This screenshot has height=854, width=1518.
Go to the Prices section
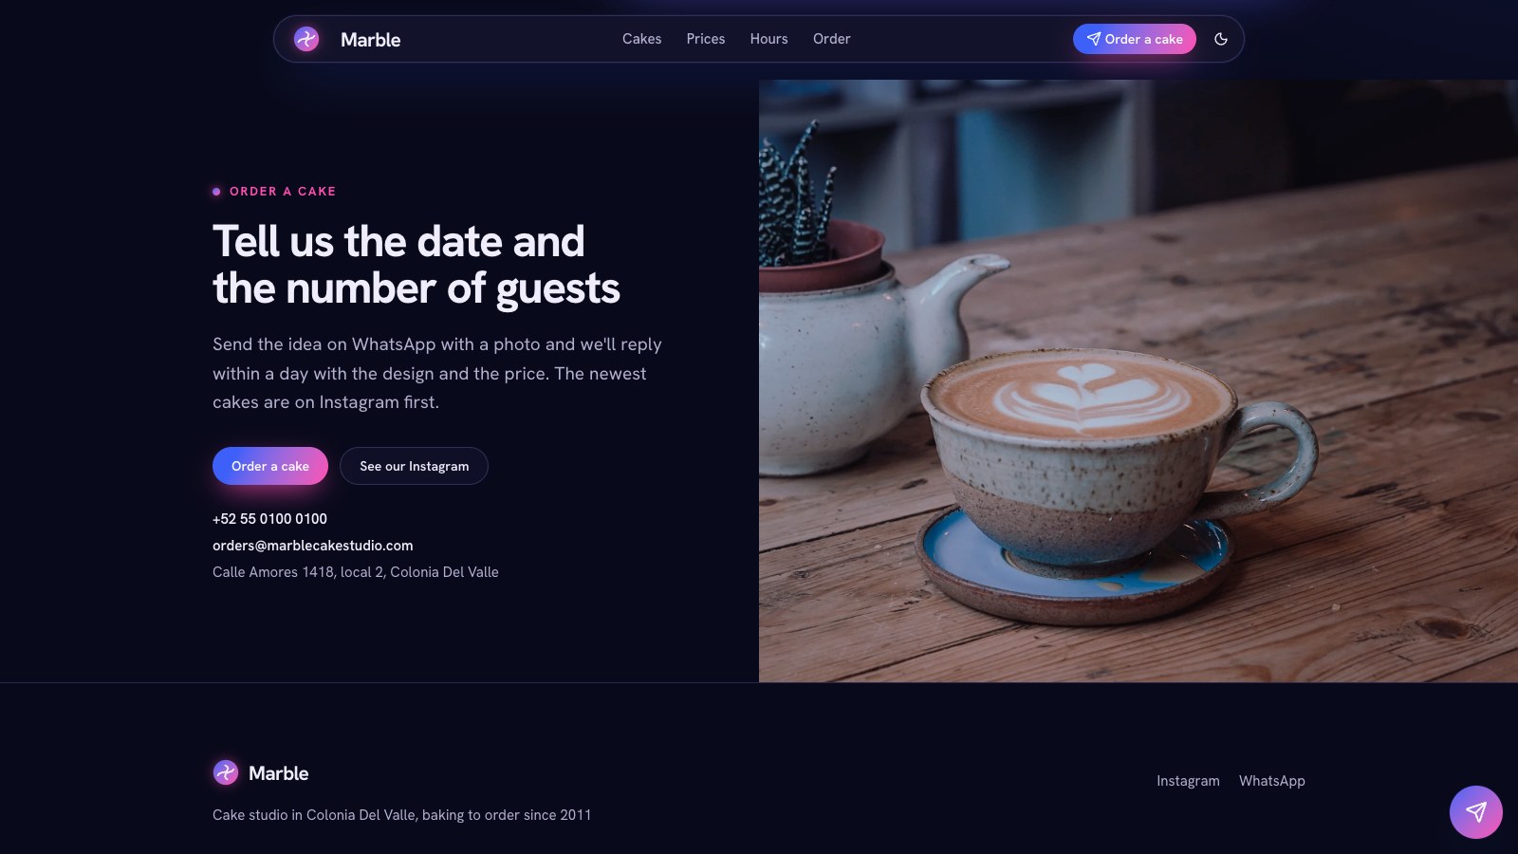pos(706,39)
